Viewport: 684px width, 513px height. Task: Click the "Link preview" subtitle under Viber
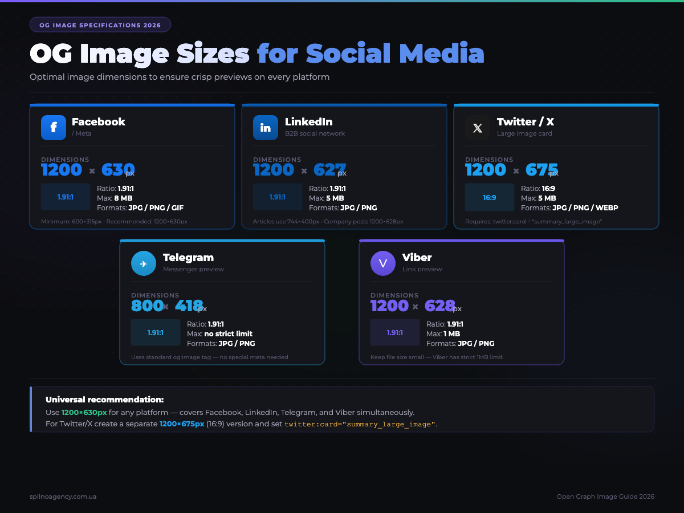(422, 269)
